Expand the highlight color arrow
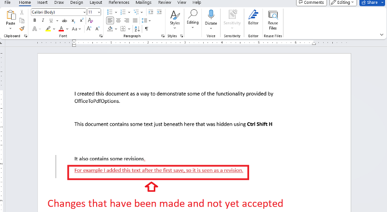Image resolution: width=387 pixels, height=212 pixels. [54, 29]
